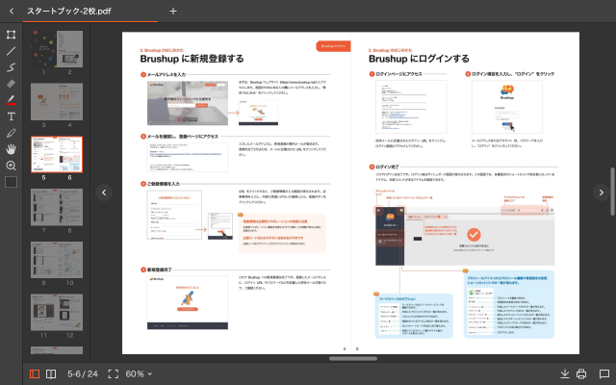Screen dimensions: 616x385
Task: Go to the next page spread
Action: tap(601, 192)
